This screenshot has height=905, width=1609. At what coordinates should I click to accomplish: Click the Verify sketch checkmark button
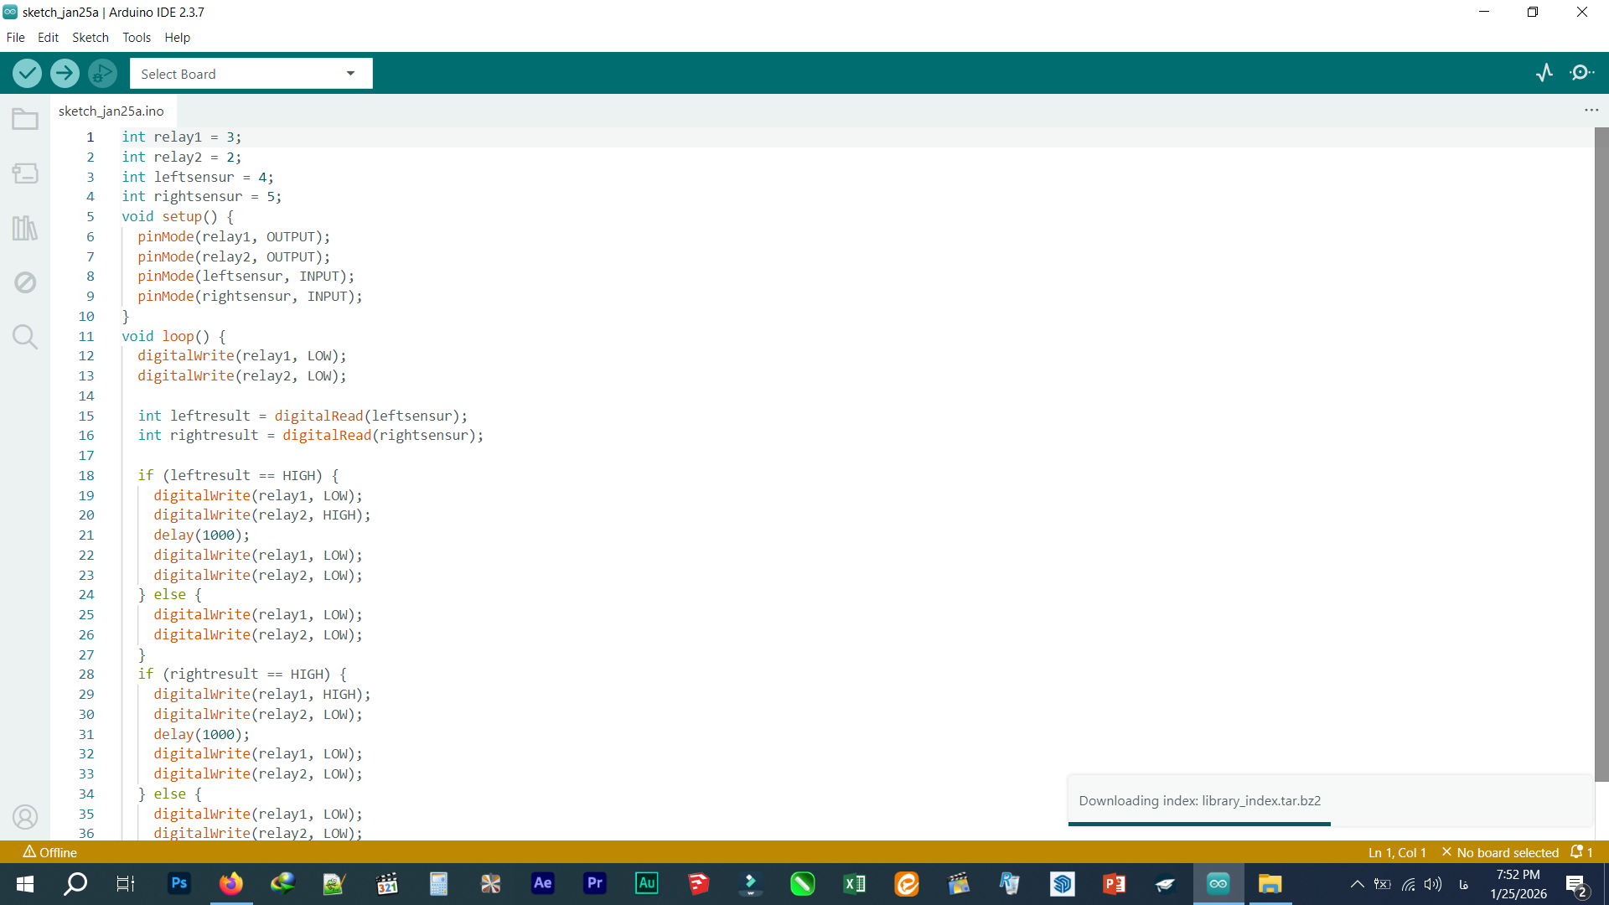pos(28,74)
